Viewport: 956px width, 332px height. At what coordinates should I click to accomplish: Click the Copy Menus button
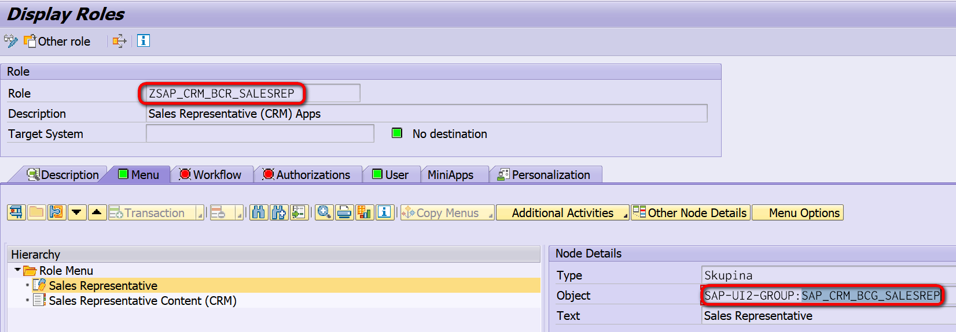click(x=444, y=212)
